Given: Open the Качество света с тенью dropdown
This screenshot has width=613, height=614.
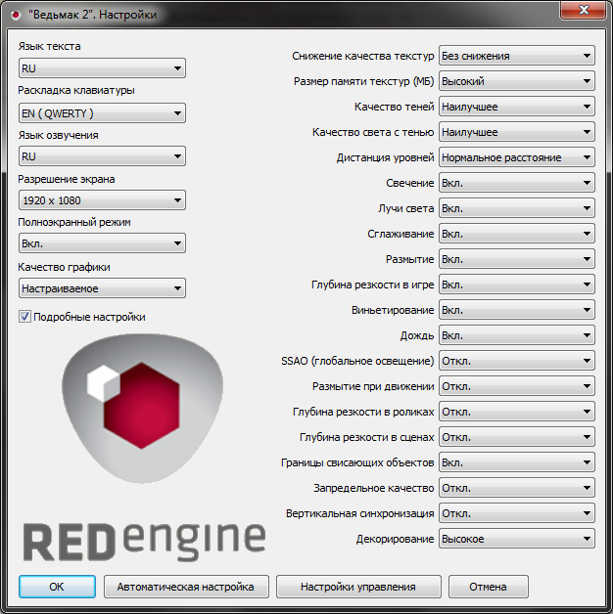Looking at the screenshot, I should click(516, 132).
